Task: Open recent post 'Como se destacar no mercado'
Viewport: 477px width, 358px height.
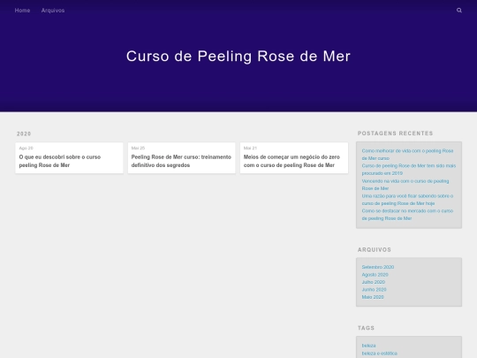Action: pos(407,214)
